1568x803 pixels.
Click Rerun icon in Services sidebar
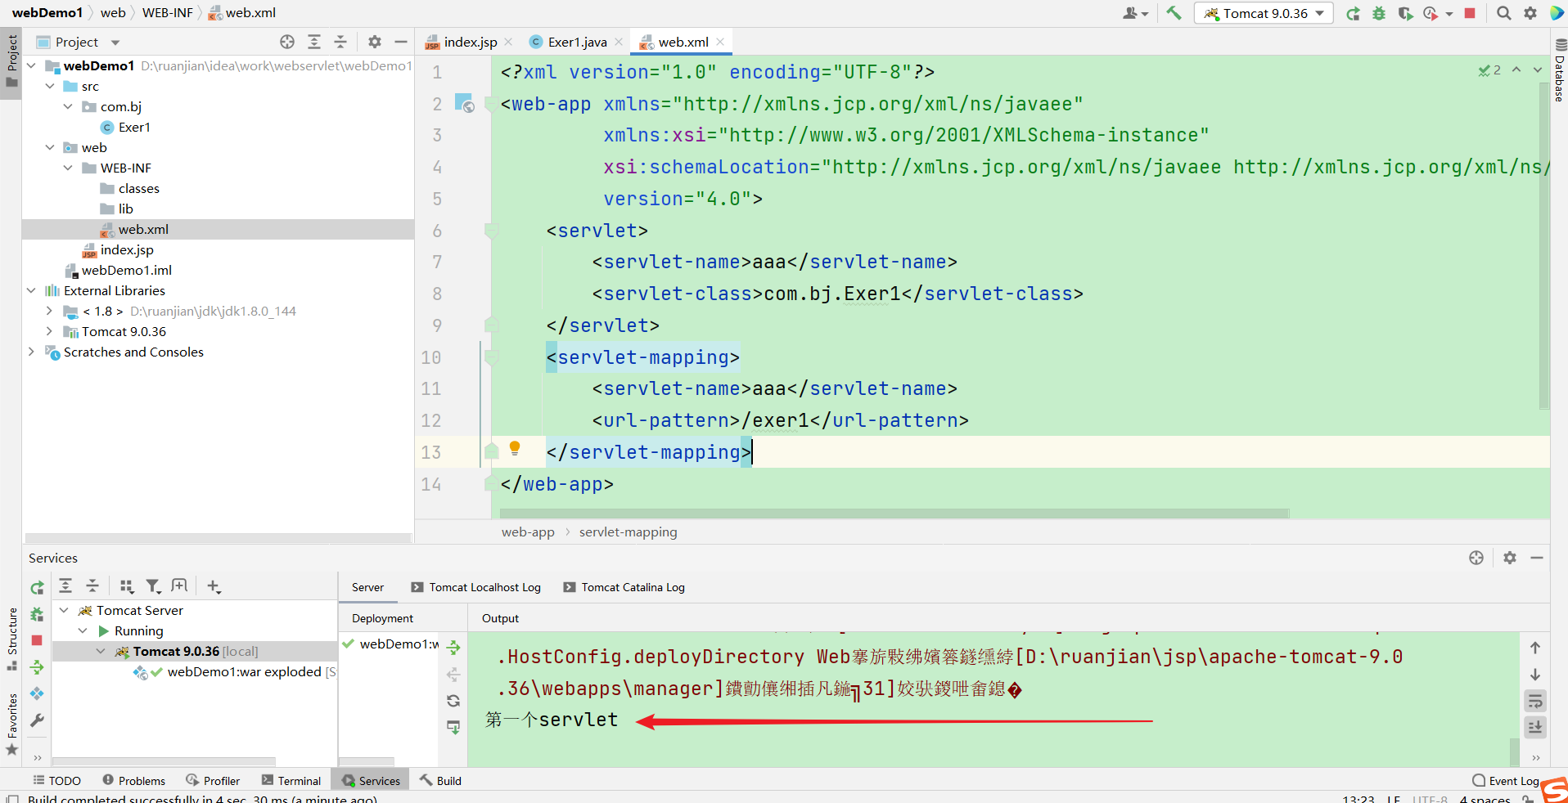[37, 587]
